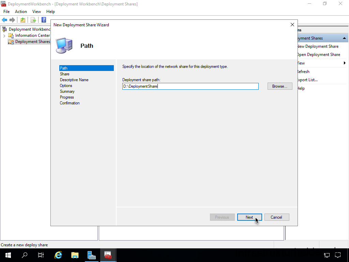Click New Deployment Share in Actions pane

[x=318, y=46]
